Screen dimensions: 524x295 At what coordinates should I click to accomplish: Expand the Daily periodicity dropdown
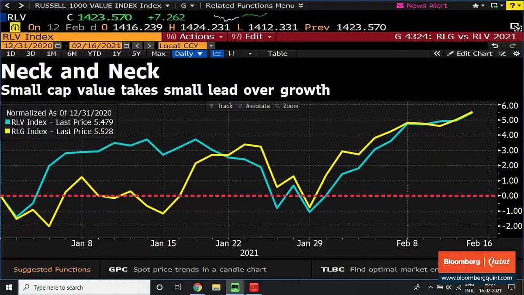click(189, 54)
